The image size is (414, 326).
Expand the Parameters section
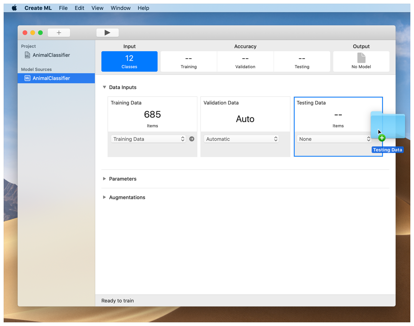coord(104,179)
